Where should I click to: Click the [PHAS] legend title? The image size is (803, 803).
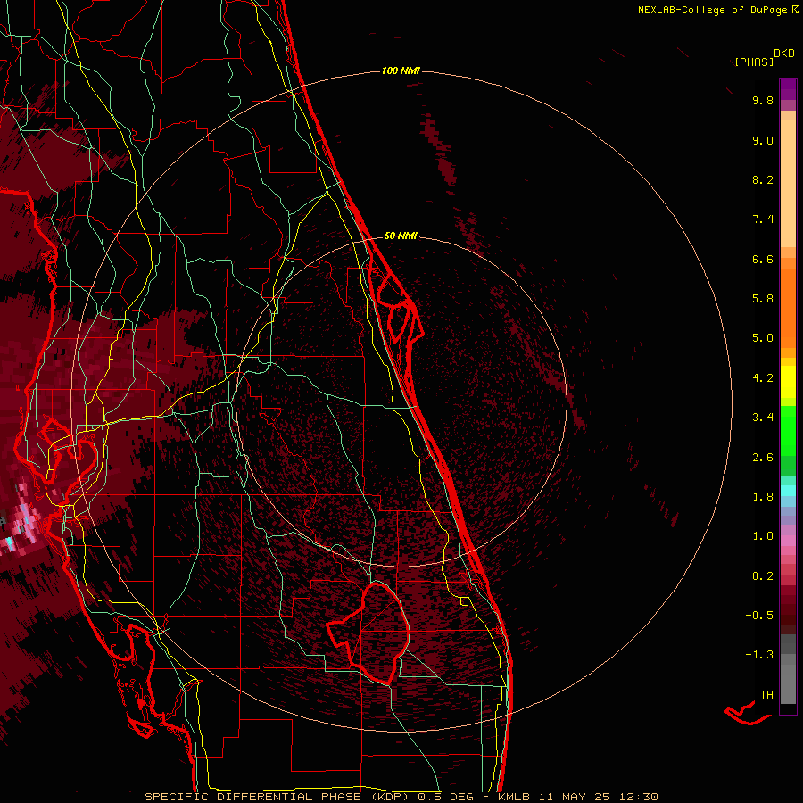pyautogui.click(x=754, y=62)
